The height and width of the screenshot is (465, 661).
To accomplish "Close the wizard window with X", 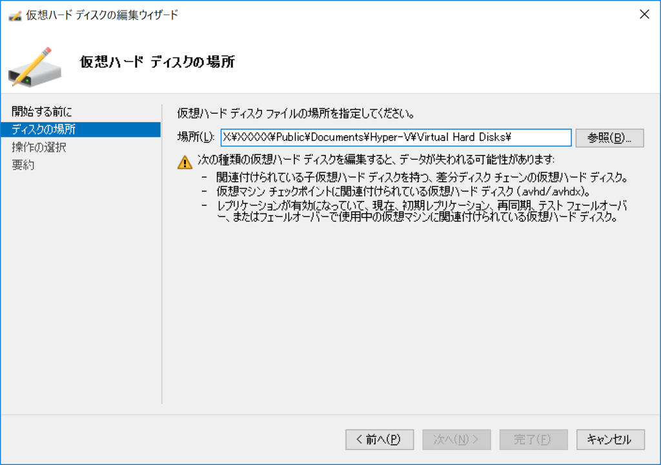I will 644,14.
